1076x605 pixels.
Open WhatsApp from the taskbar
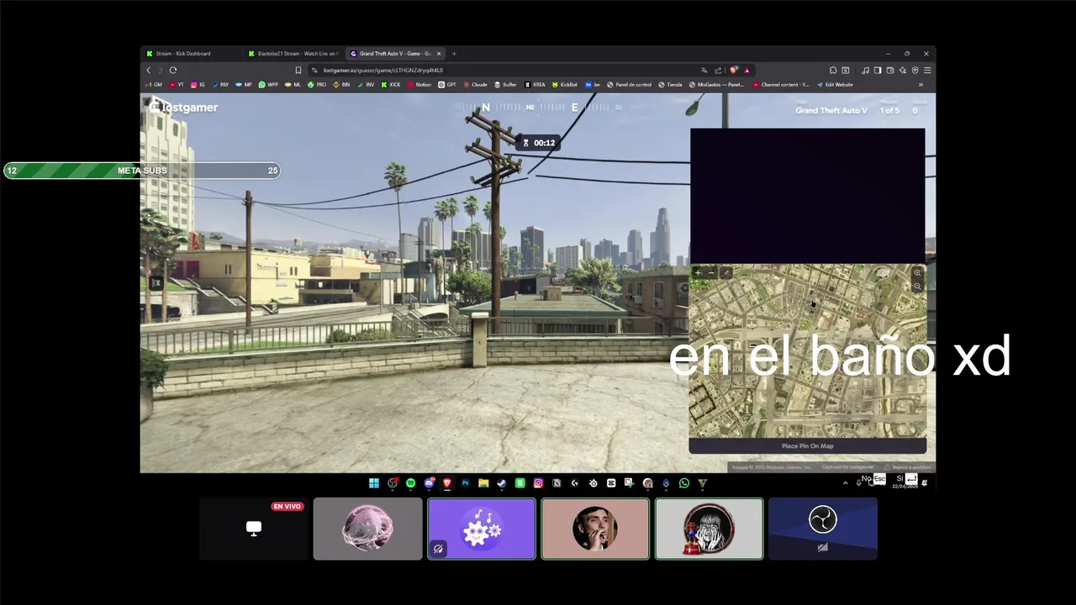[x=684, y=483]
